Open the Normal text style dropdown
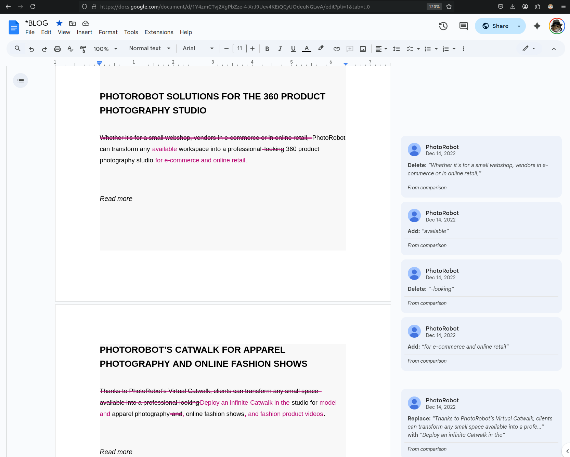Viewport: 570px width, 457px height. point(150,49)
